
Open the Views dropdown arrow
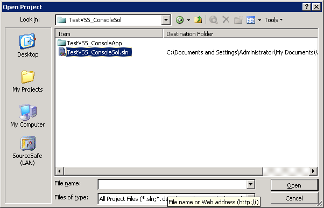260,20
